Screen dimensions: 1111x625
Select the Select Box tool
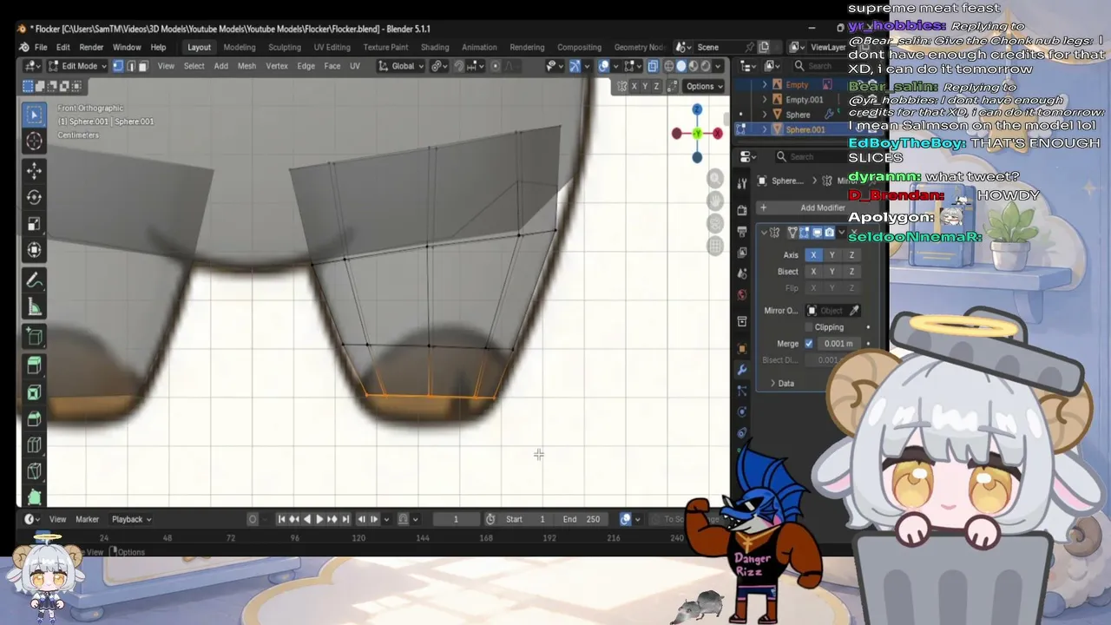point(34,115)
